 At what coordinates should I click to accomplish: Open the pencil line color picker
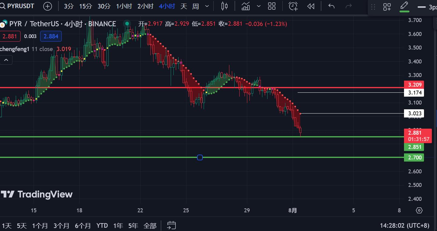pos(404,7)
